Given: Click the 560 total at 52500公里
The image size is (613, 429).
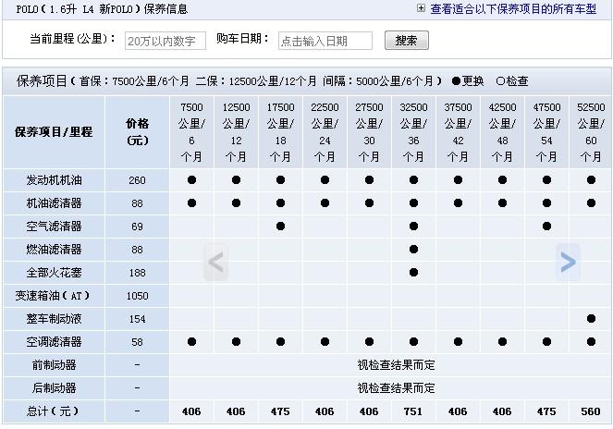Looking at the screenshot, I should pyautogui.click(x=591, y=411).
